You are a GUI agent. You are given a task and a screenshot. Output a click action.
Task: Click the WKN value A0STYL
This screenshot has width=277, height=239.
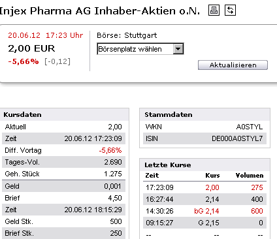[250, 127]
